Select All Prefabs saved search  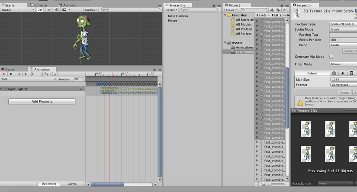[242, 29]
